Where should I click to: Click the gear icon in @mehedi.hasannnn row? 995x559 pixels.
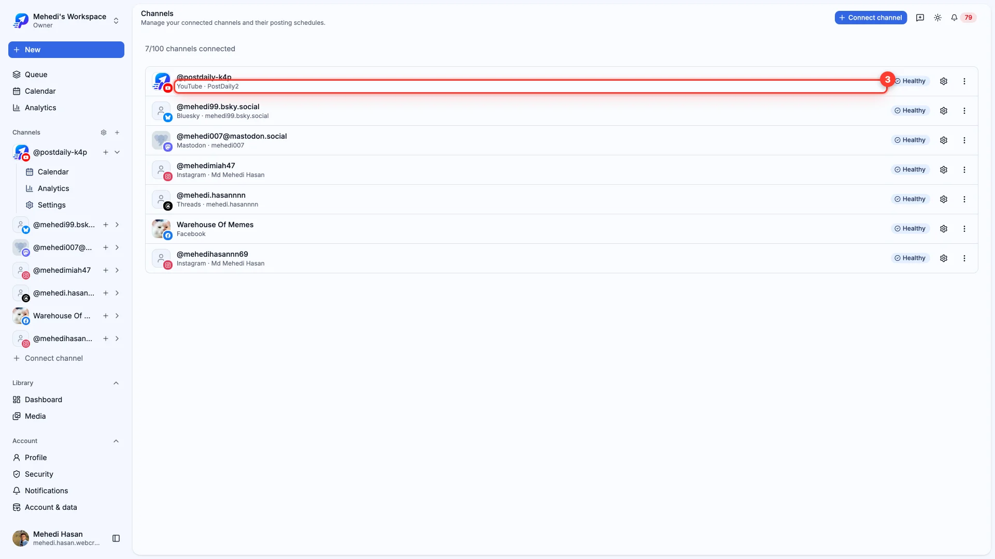(x=944, y=199)
